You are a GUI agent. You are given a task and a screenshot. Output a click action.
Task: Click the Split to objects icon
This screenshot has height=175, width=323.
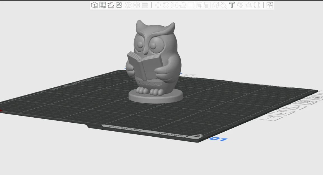click(128, 5)
